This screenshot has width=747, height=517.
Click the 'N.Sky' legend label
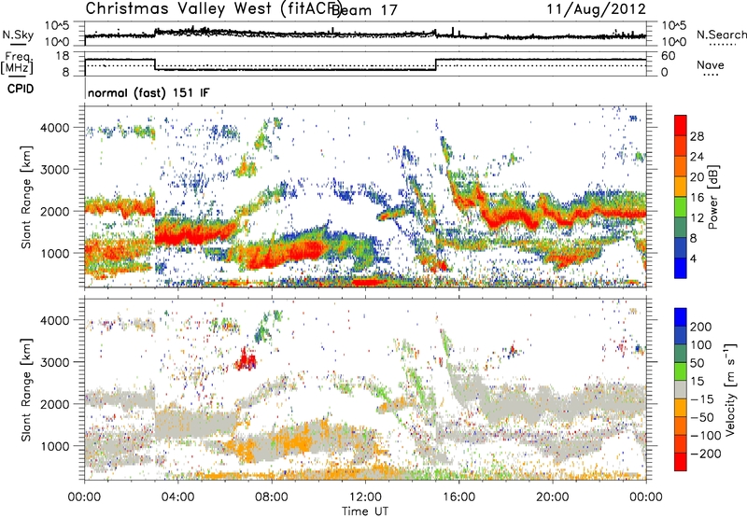point(18,35)
